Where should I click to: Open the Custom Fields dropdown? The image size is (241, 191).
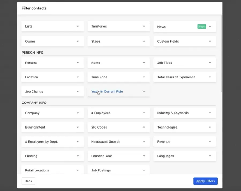[184, 41]
